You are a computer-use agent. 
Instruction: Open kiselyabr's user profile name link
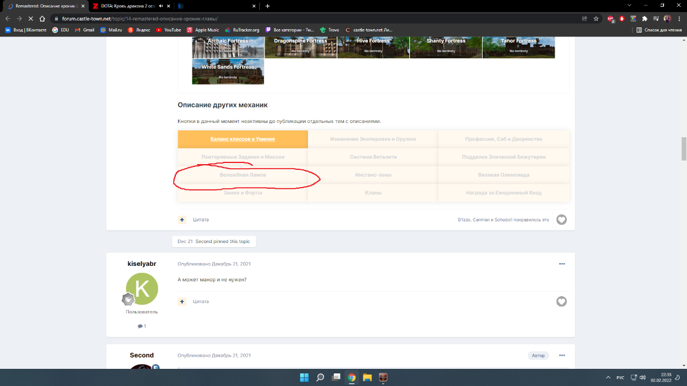(141, 264)
